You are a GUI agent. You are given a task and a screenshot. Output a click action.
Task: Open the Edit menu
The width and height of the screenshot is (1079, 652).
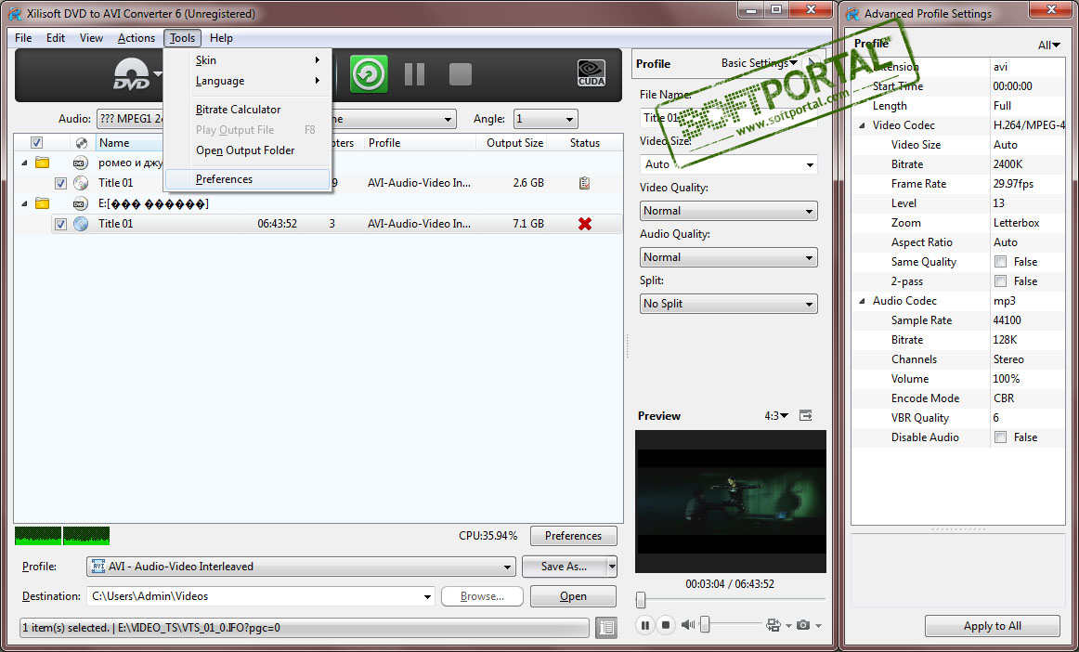[x=56, y=38]
